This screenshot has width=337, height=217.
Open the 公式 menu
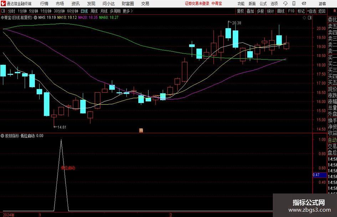263,4
